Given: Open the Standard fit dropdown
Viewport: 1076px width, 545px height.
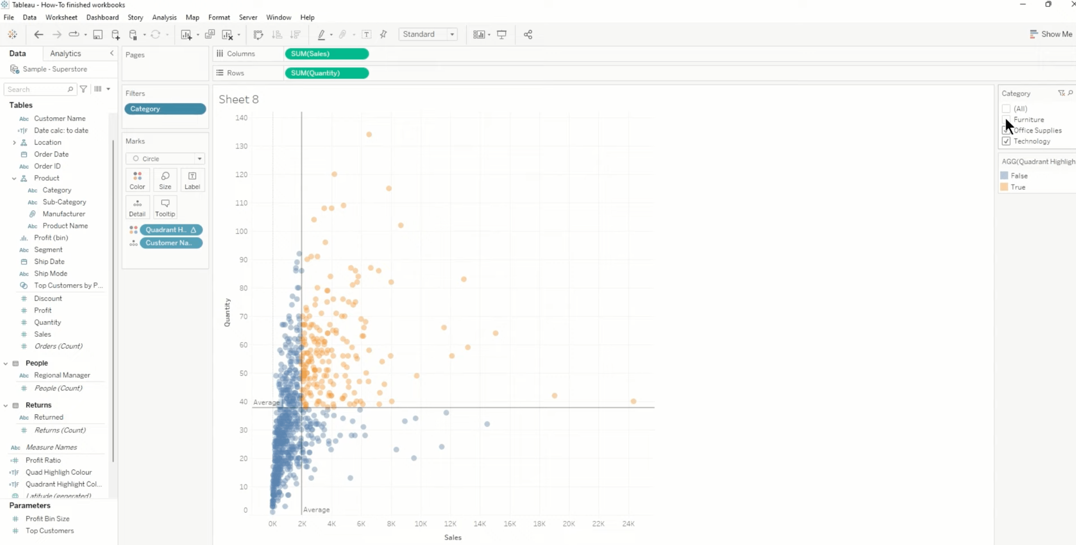Looking at the screenshot, I should (428, 34).
